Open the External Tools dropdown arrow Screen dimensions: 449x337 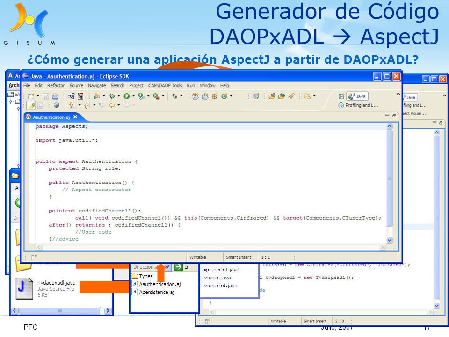pos(163,96)
